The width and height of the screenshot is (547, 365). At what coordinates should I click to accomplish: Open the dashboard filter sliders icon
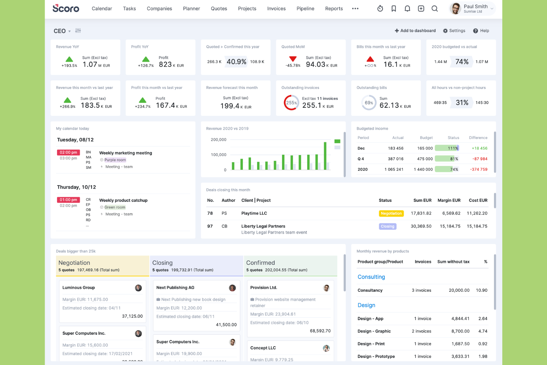click(x=78, y=31)
